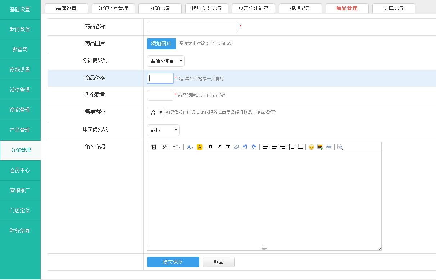The image size is (436, 280).
Task: Undo the last edit in editor
Action: (x=245, y=147)
